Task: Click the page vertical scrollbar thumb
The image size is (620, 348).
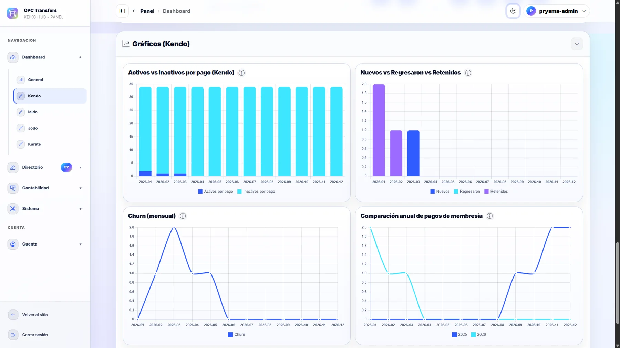Action: point(618,283)
